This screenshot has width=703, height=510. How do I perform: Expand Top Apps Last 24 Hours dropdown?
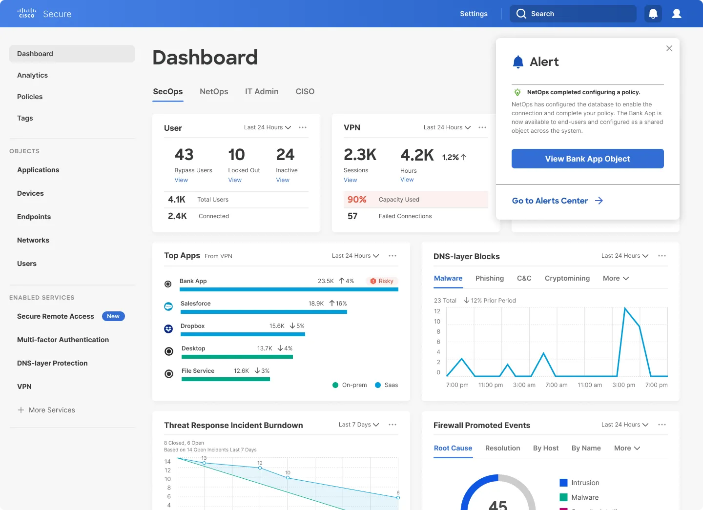tap(355, 256)
